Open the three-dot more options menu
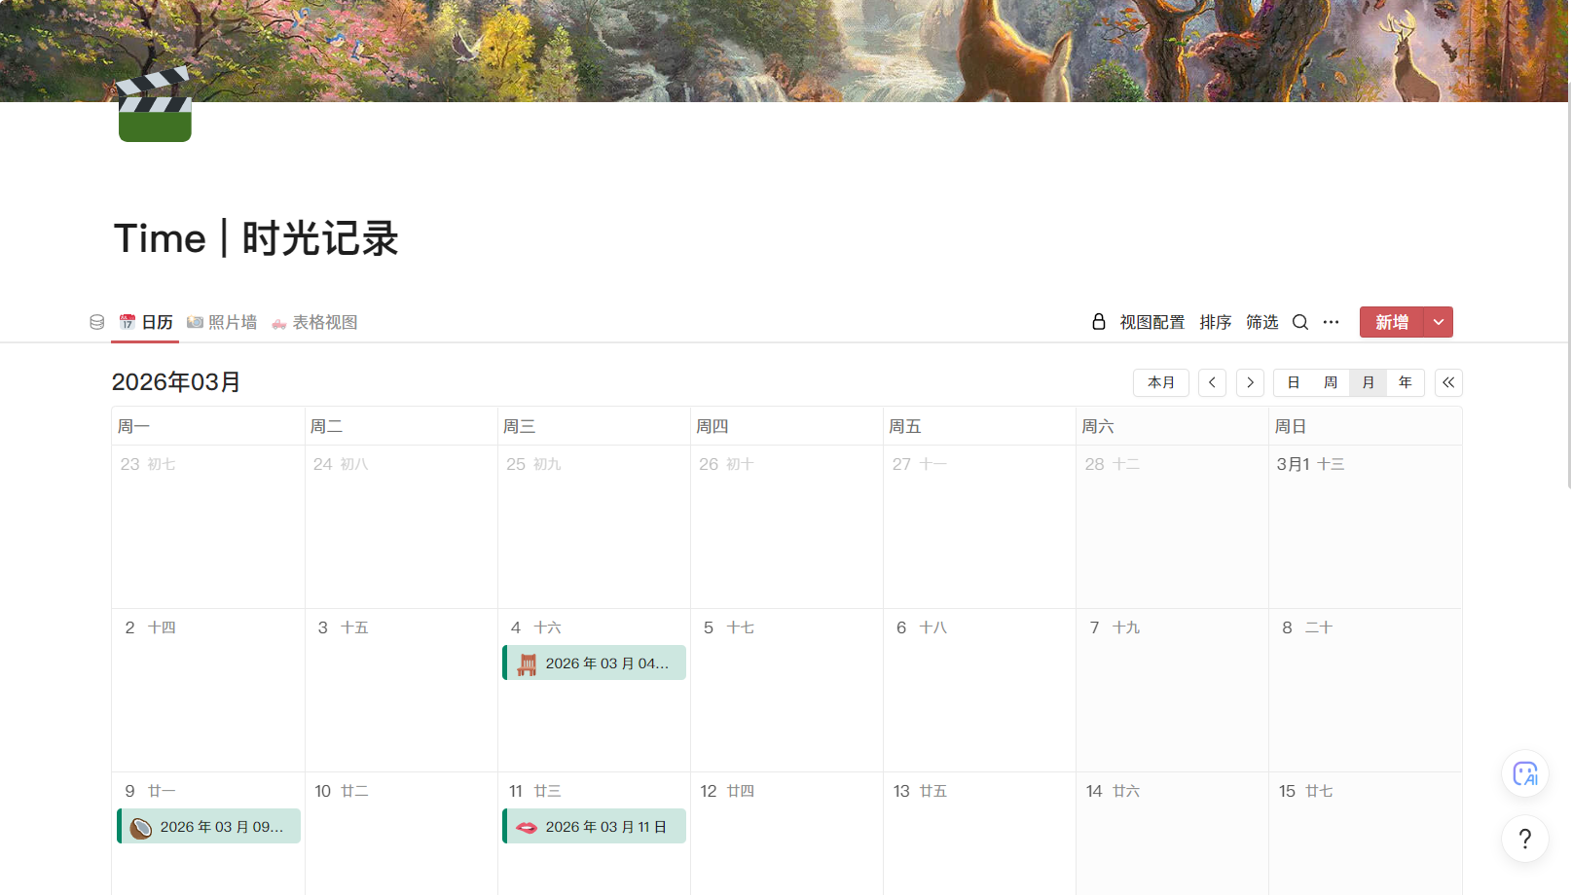The height and width of the screenshot is (895, 1571). coord(1331,322)
